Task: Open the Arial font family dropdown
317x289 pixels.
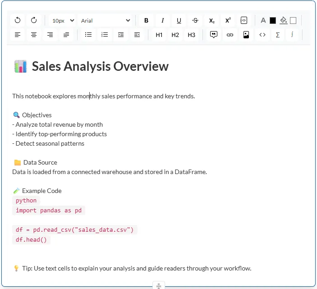Action: tap(105, 20)
